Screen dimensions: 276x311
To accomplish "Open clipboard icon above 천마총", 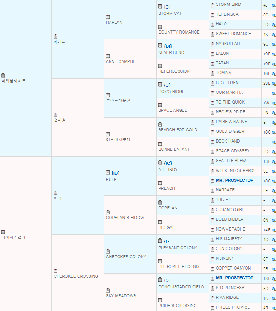I will click(x=55, y=114).
